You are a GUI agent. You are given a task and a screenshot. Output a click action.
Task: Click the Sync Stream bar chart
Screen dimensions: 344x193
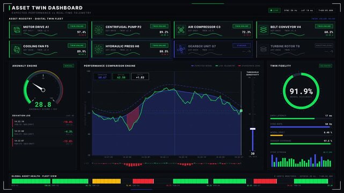(301, 161)
